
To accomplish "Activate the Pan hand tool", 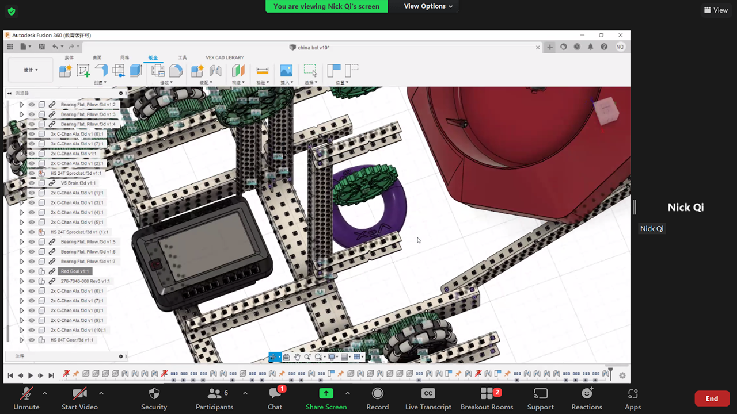I will [x=297, y=357].
